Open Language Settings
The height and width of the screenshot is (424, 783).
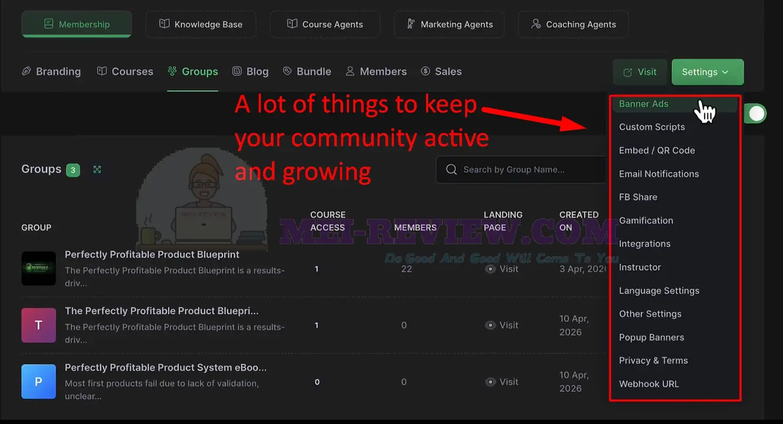pos(659,291)
